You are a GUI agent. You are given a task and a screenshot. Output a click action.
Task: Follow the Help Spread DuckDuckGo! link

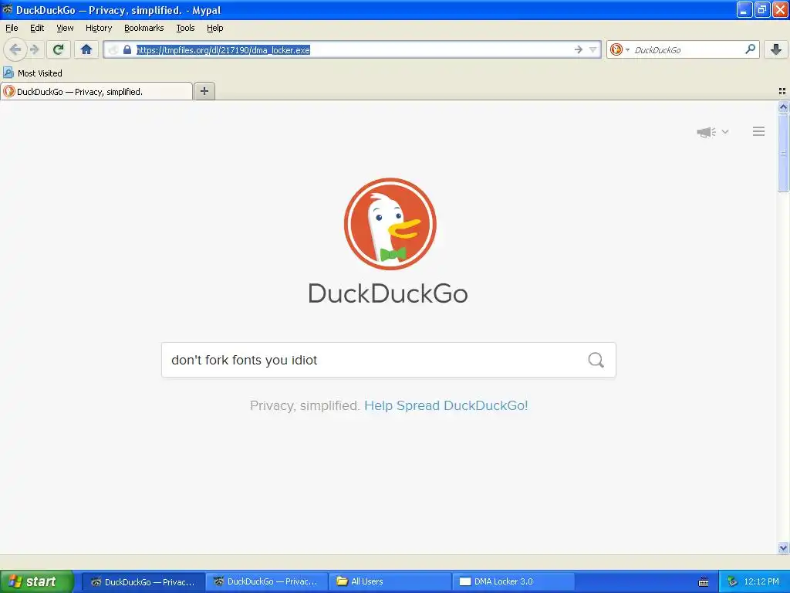pyautogui.click(x=446, y=405)
